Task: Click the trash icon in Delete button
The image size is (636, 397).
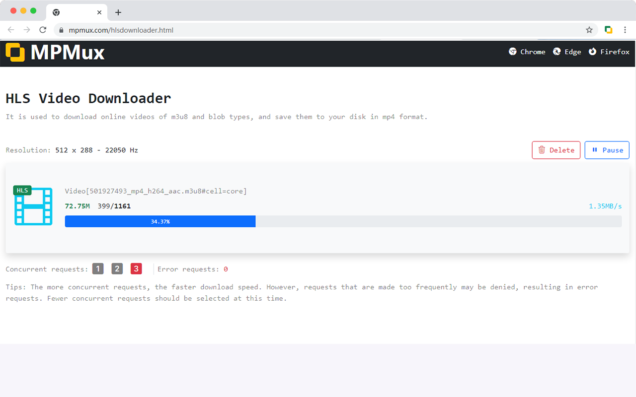Action: point(542,150)
